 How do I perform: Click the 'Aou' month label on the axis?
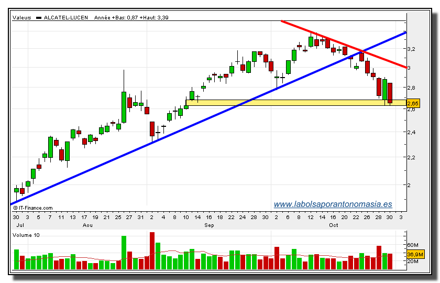pos(87,225)
